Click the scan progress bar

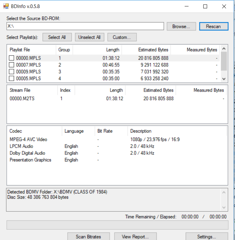[117, 225]
